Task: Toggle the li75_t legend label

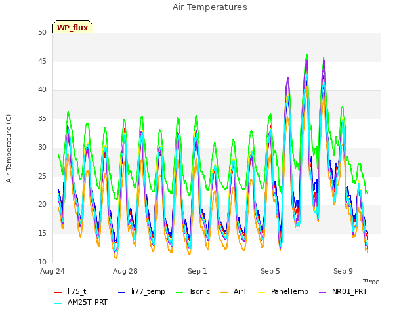Action: [77, 291]
